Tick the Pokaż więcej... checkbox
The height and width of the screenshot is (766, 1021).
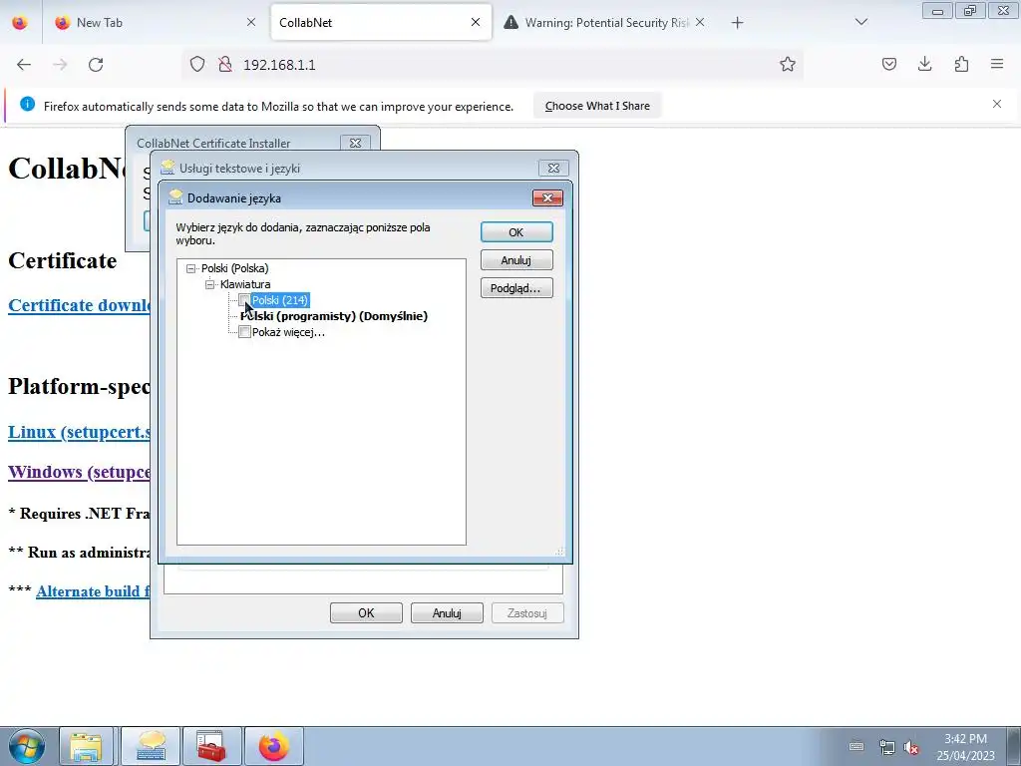tap(245, 332)
